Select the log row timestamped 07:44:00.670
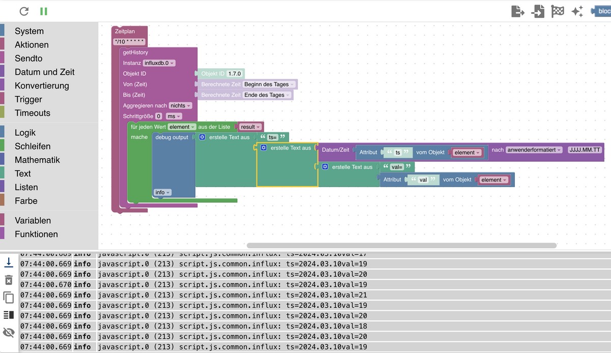This screenshot has height=353, width=611. (315, 285)
